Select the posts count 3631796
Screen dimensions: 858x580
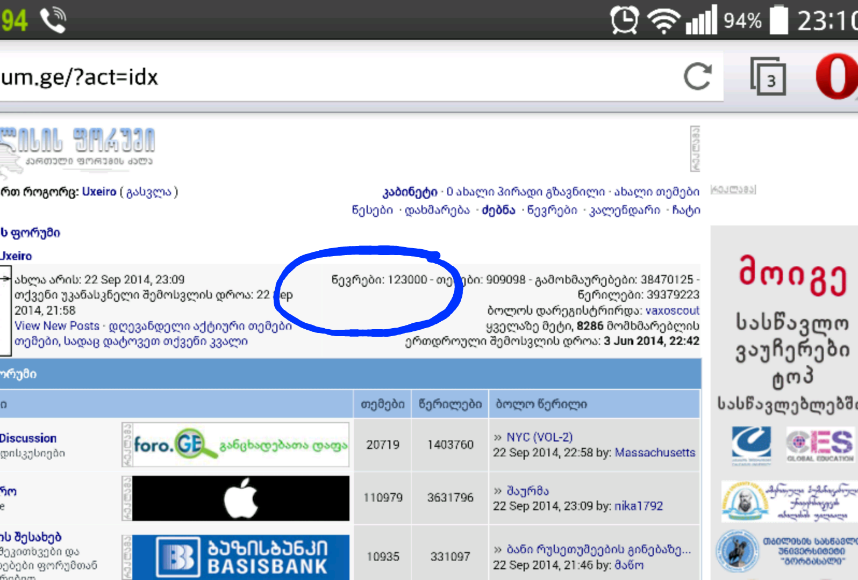pos(451,498)
